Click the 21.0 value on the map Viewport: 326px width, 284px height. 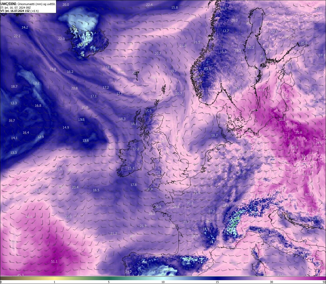[313, 90]
